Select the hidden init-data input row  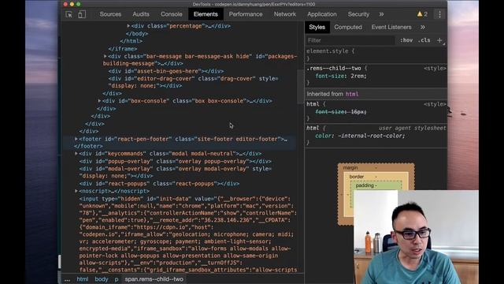(x=188, y=234)
